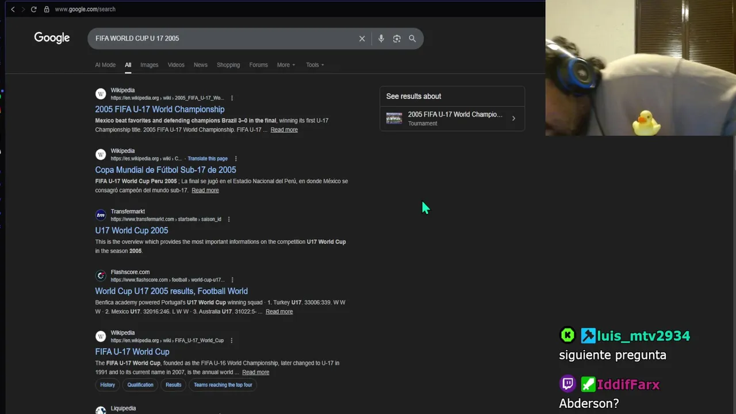Open the Tools dropdown
The width and height of the screenshot is (736, 414).
[315, 65]
